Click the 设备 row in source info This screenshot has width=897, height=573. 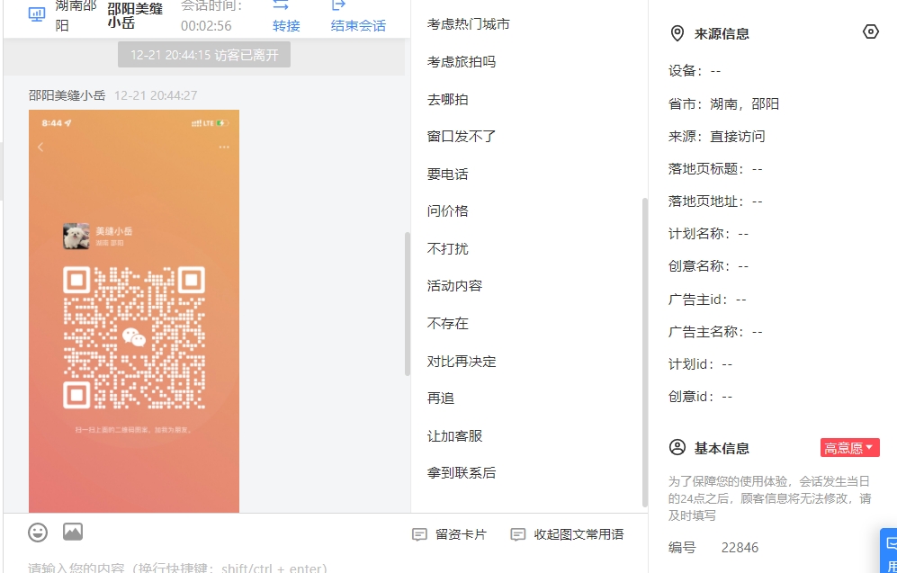click(x=695, y=71)
